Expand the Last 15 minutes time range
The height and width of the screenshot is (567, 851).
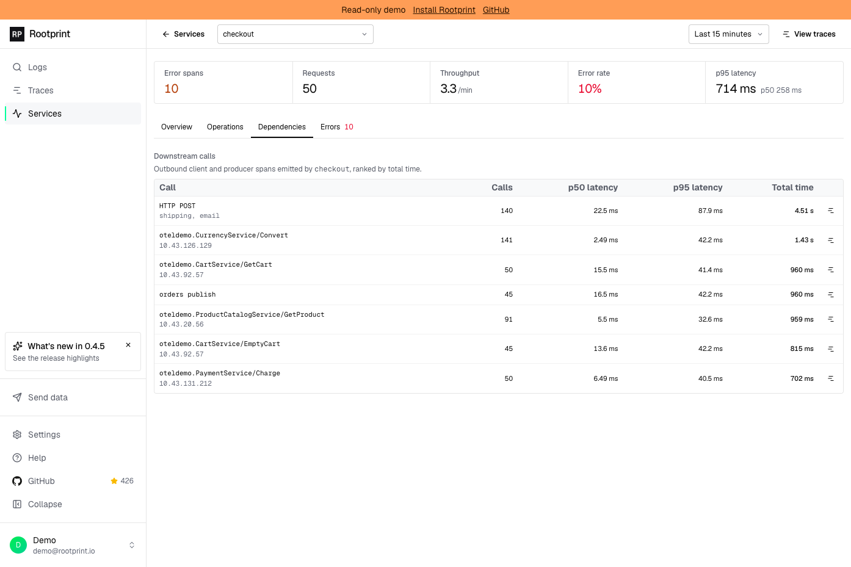[x=728, y=34]
